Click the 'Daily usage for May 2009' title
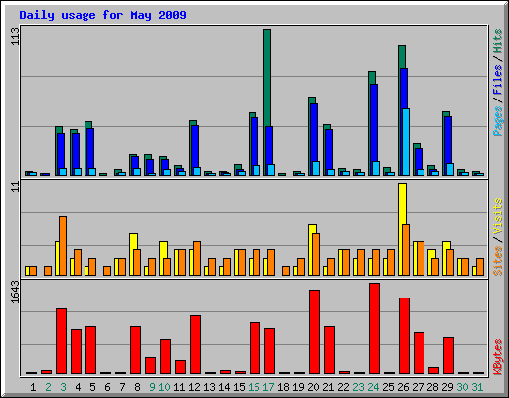Viewport: 509px width, 398px height. click(102, 15)
